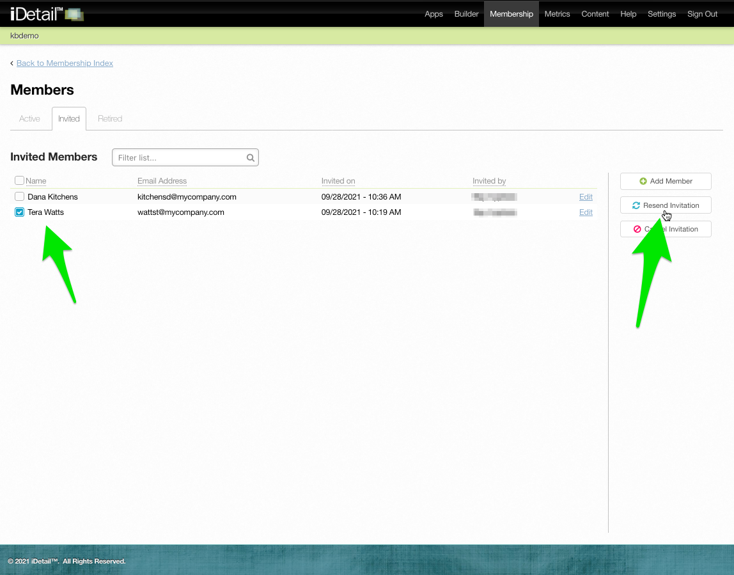Viewport: 734px width, 575px height.
Task: Select the Invited tab
Action: pyautogui.click(x=69, y=119)
